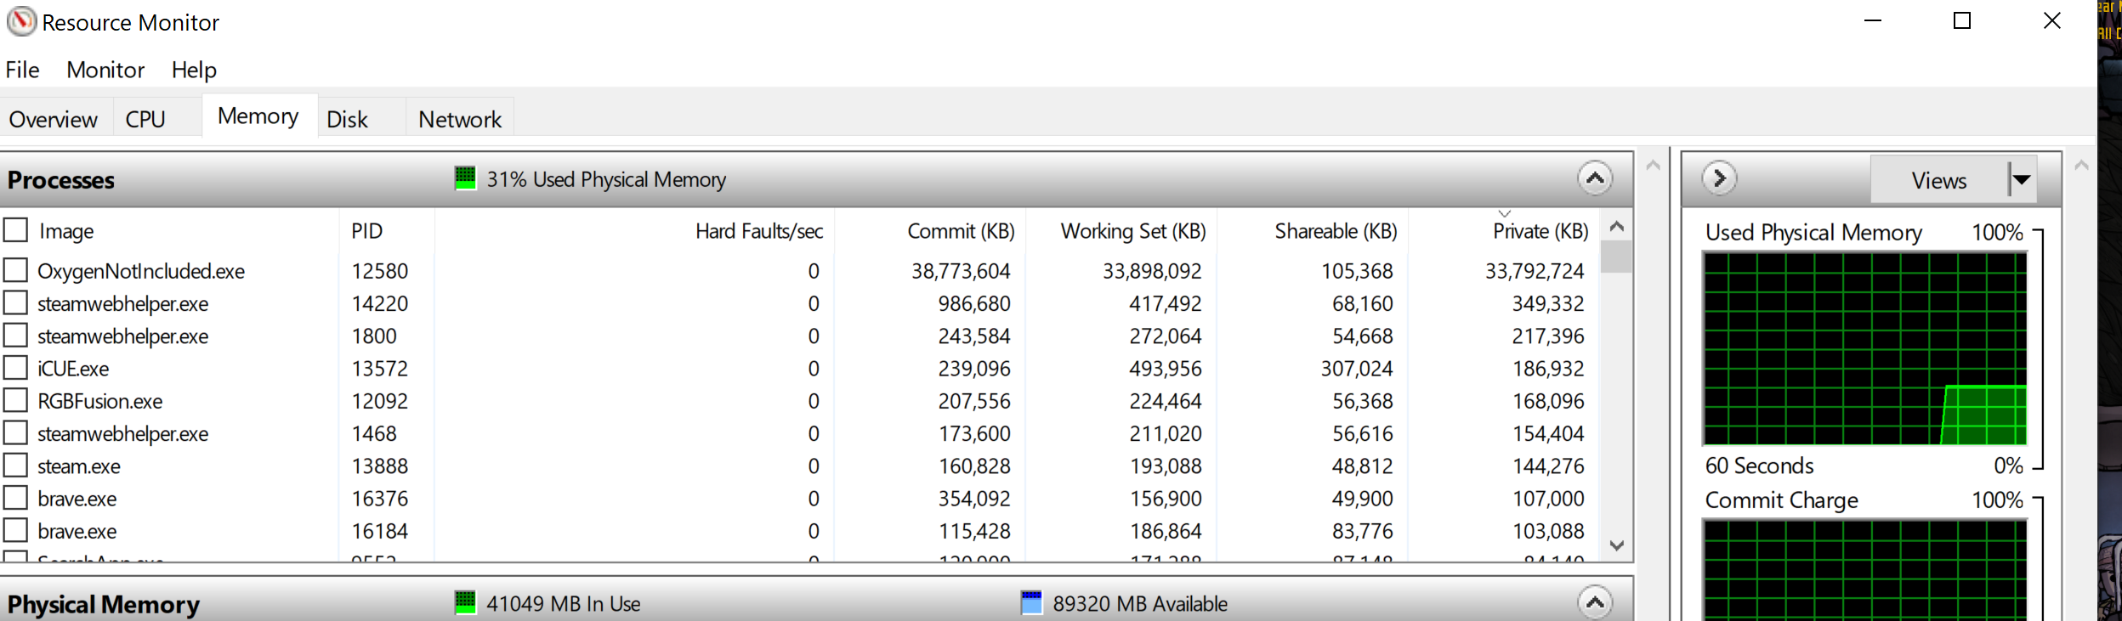Open the File menu
The width and height of the screenshot is (2122, 621).
[23, 70]
